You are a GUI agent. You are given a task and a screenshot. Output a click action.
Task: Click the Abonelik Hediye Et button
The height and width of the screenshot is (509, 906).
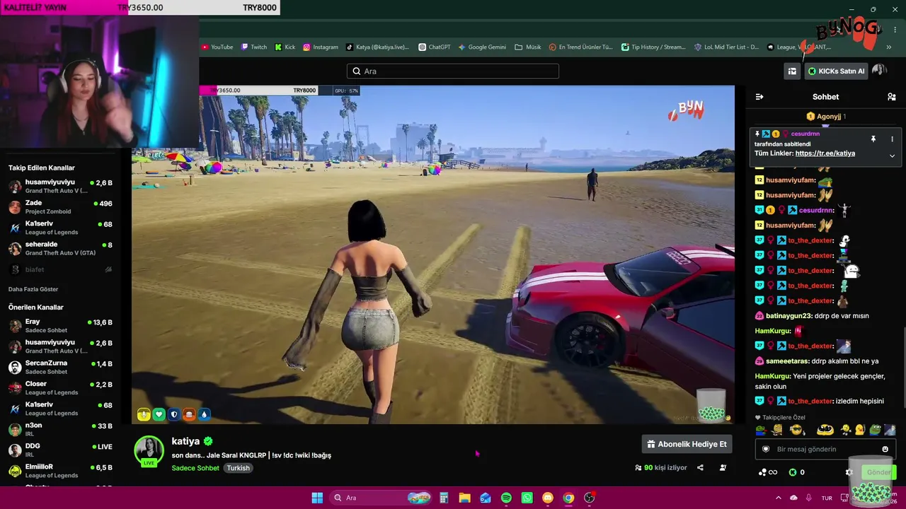(687, 444)
